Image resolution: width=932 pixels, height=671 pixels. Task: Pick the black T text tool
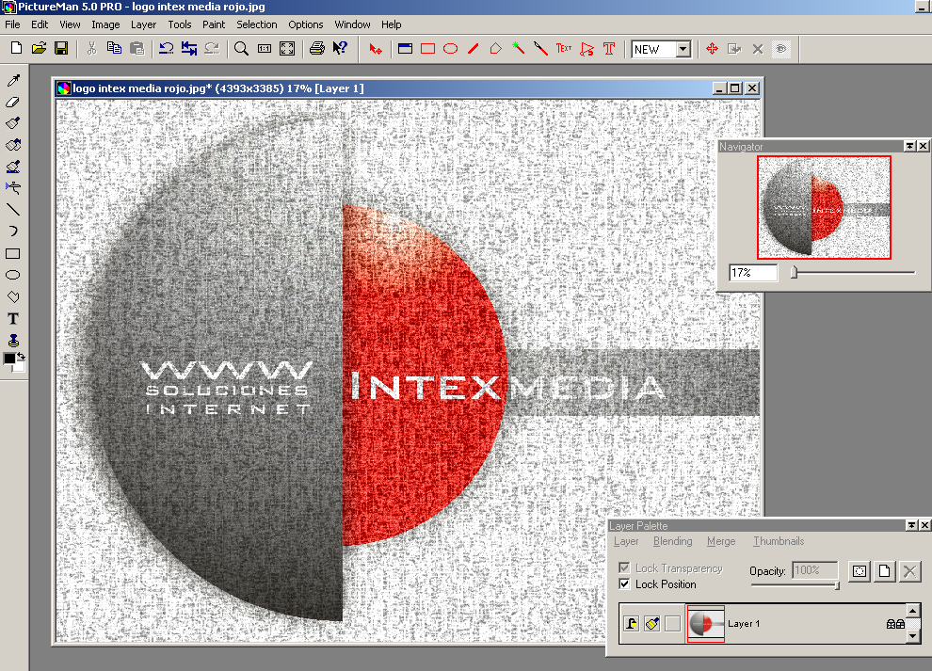[13, 319]
